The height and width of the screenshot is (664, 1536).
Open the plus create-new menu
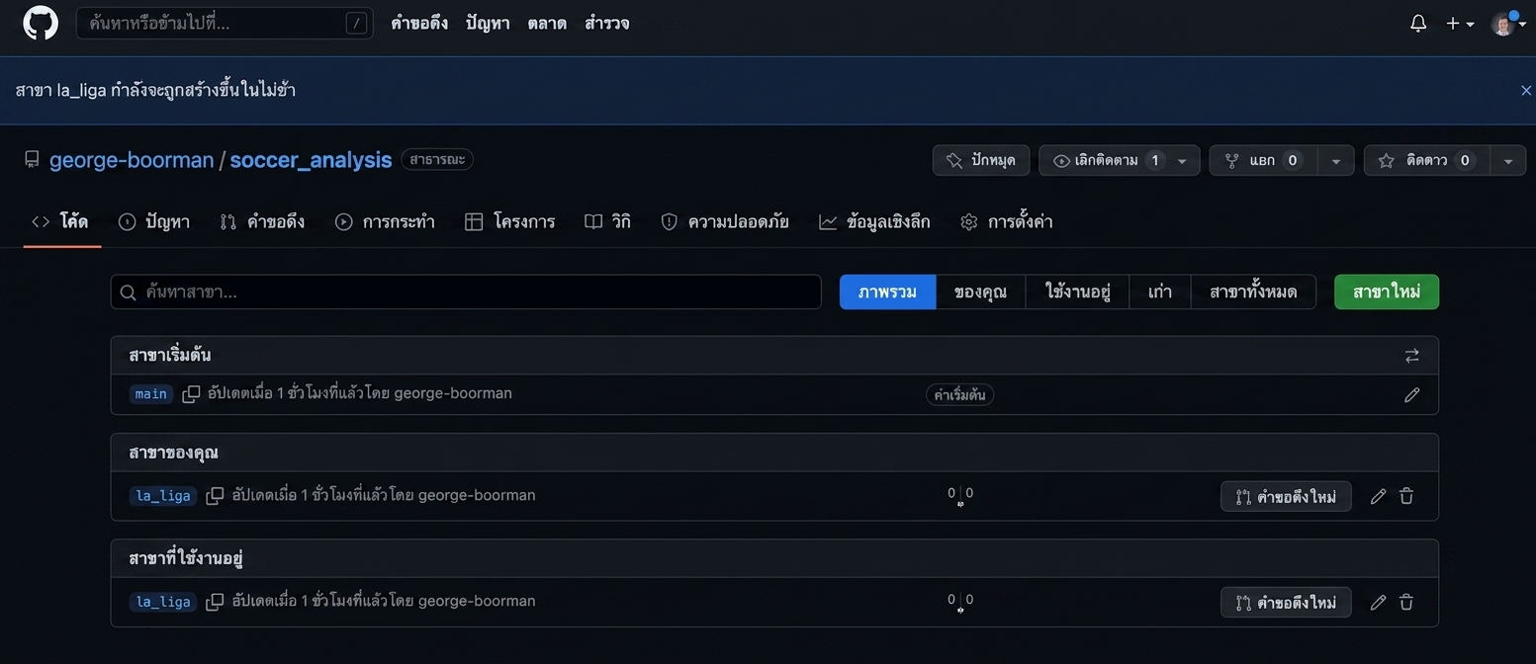[x=1460, y=23]
